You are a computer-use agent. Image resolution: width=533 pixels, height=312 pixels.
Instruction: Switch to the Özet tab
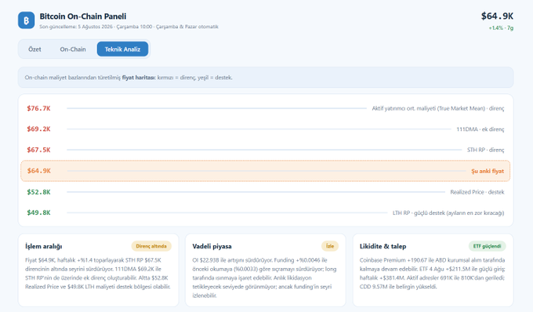(x=34, y=49)
